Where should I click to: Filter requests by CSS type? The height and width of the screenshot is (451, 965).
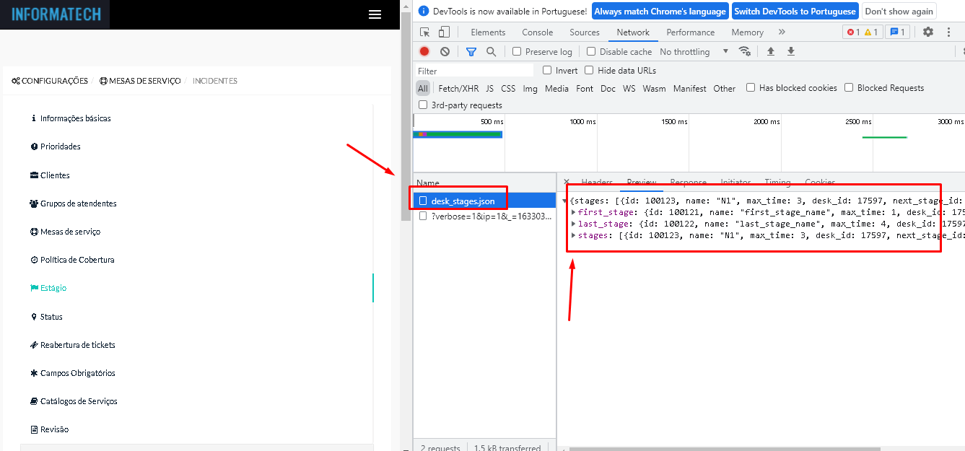click(508, 88)
